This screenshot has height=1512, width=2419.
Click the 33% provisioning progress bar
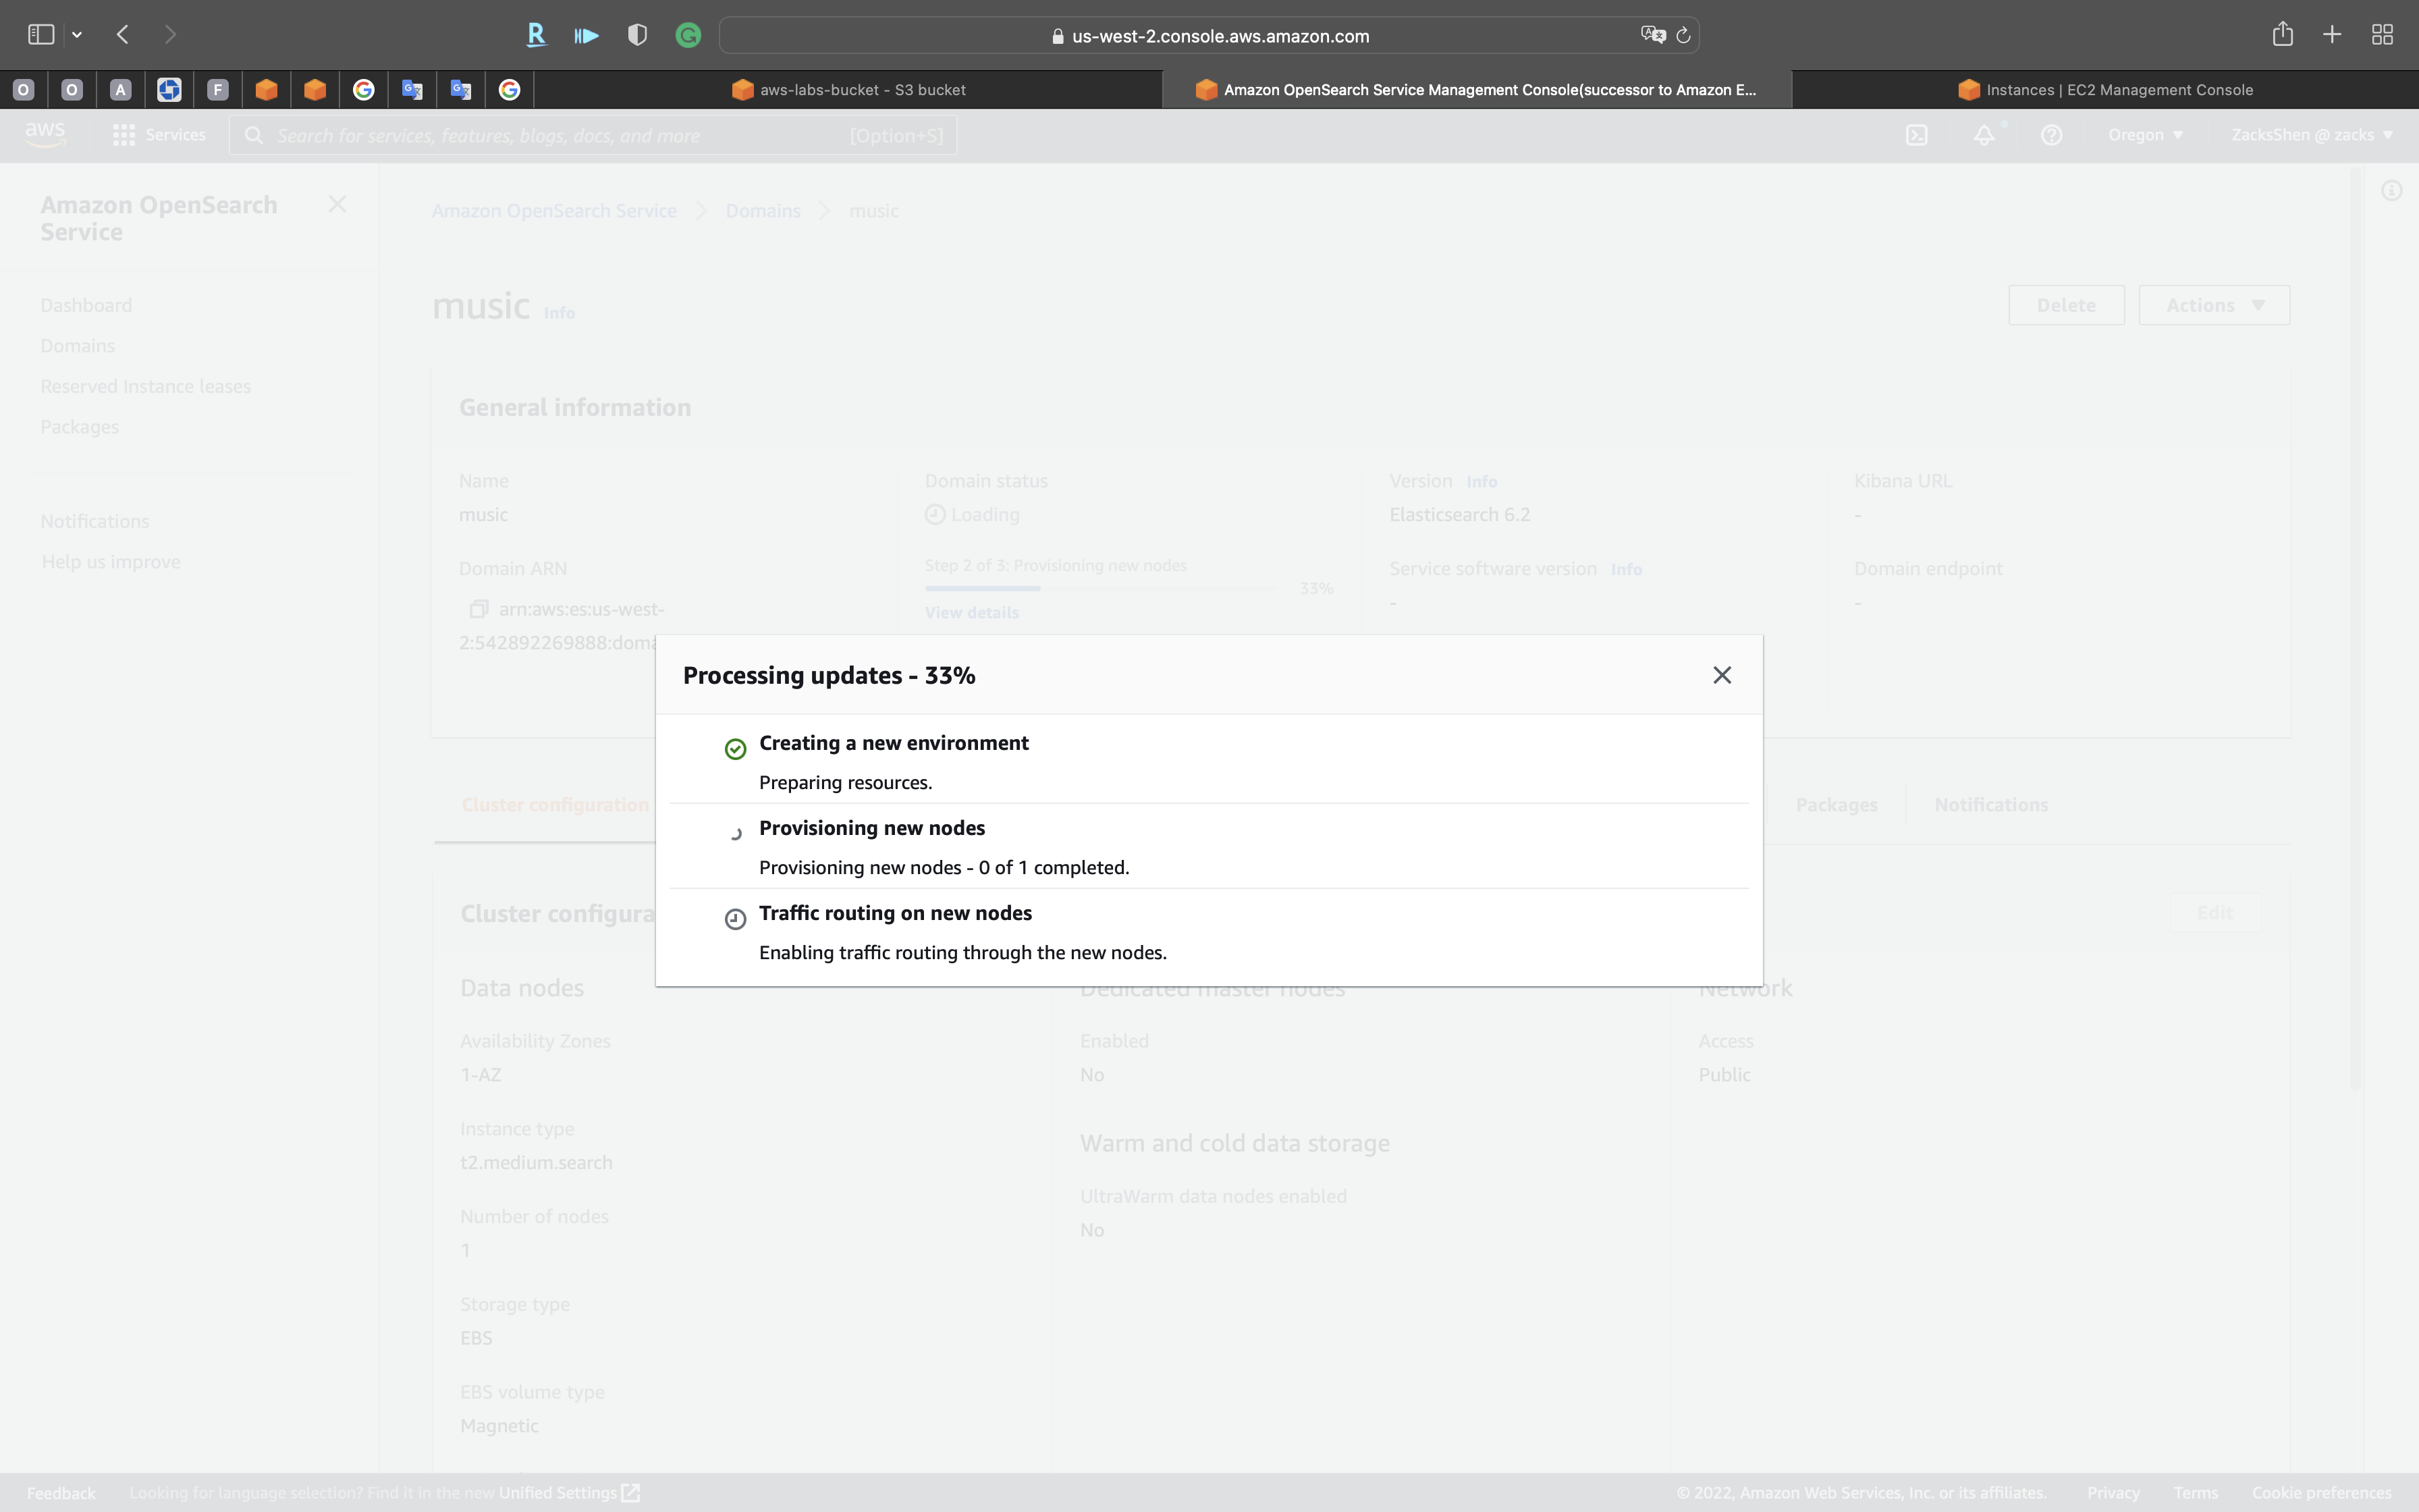pyautogui.click(x=1099, y=588)
